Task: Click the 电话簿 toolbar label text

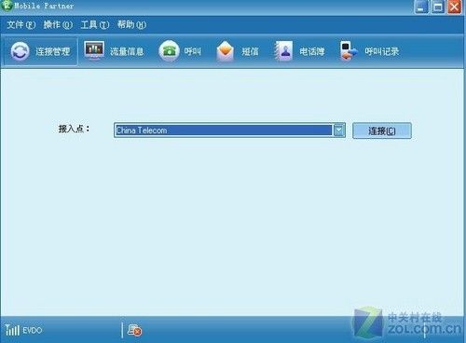Action: [312, 51]
